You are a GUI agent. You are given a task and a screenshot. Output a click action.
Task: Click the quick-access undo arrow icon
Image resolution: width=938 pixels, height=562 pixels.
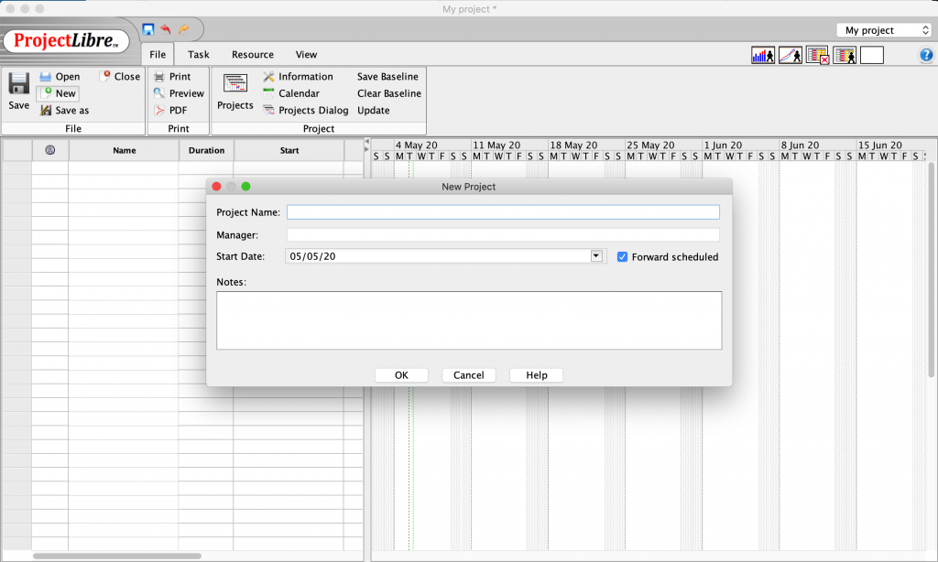166,29
